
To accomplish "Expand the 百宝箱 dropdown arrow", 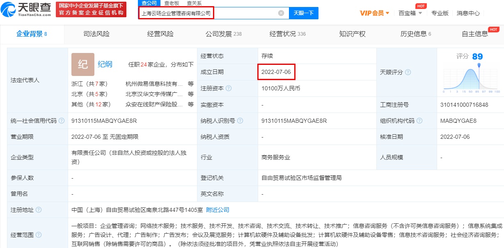I will 420,13.
